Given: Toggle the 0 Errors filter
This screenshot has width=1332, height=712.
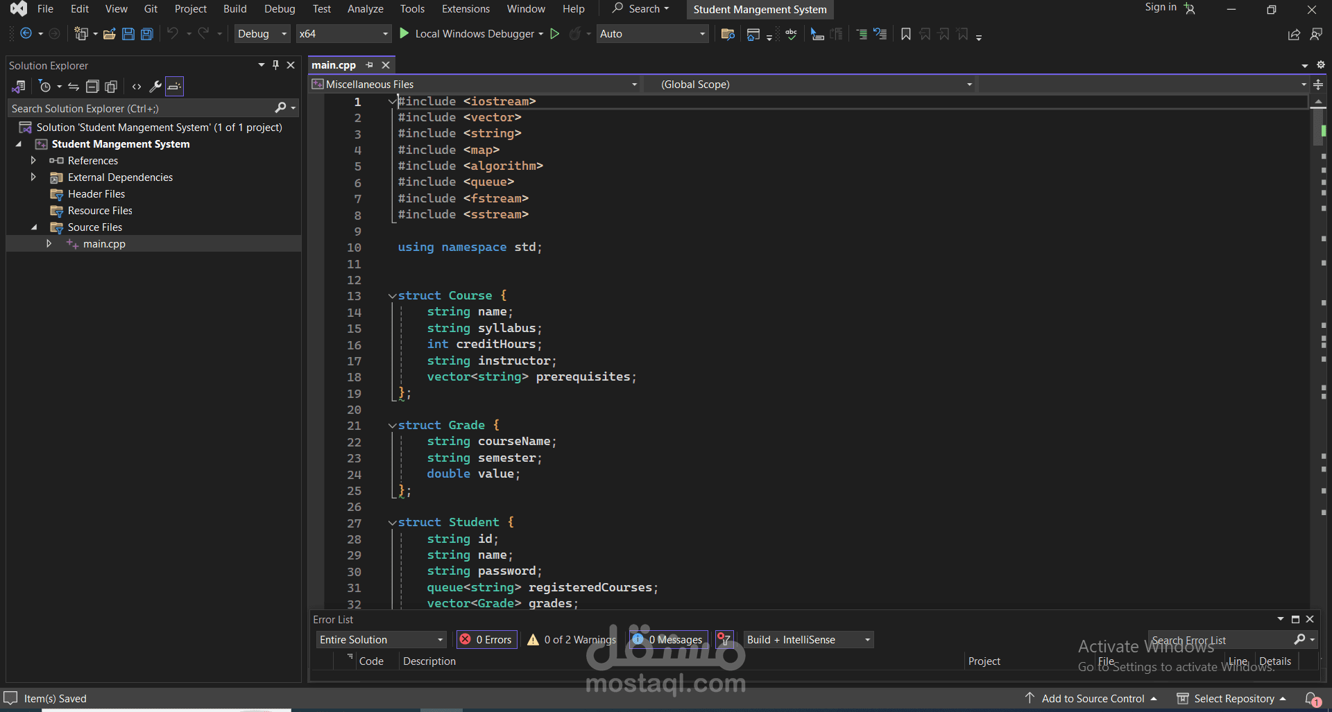Looking at the screenshot, I should point(486,639).
